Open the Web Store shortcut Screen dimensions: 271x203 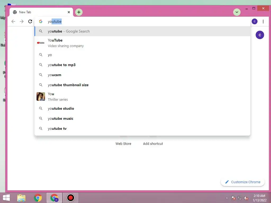tap(123, 144)
